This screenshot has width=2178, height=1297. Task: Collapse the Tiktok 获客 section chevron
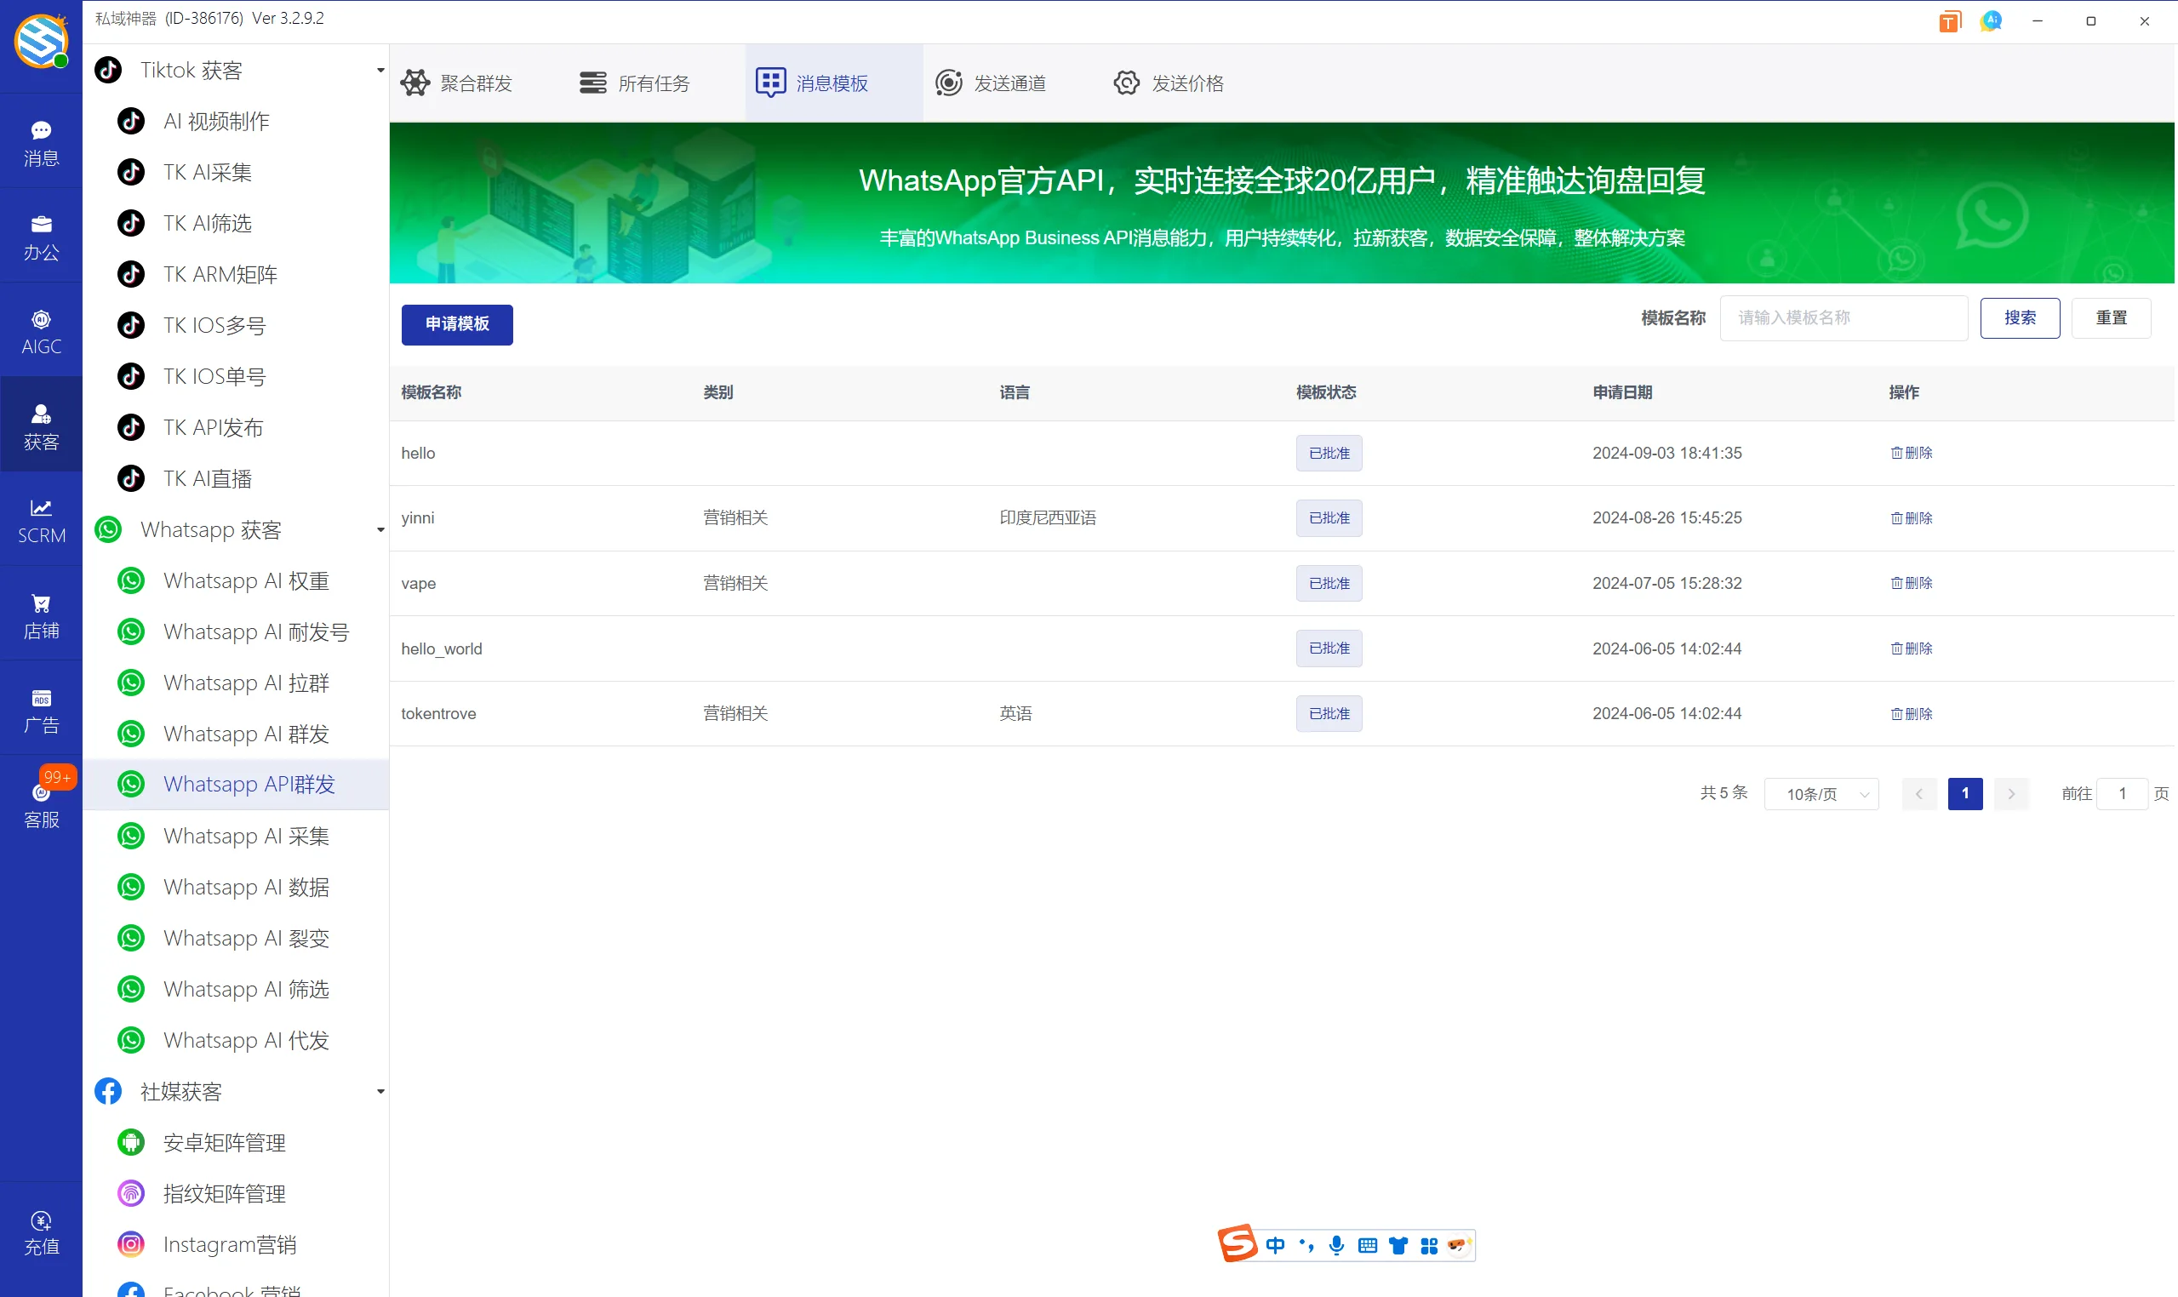380,70
